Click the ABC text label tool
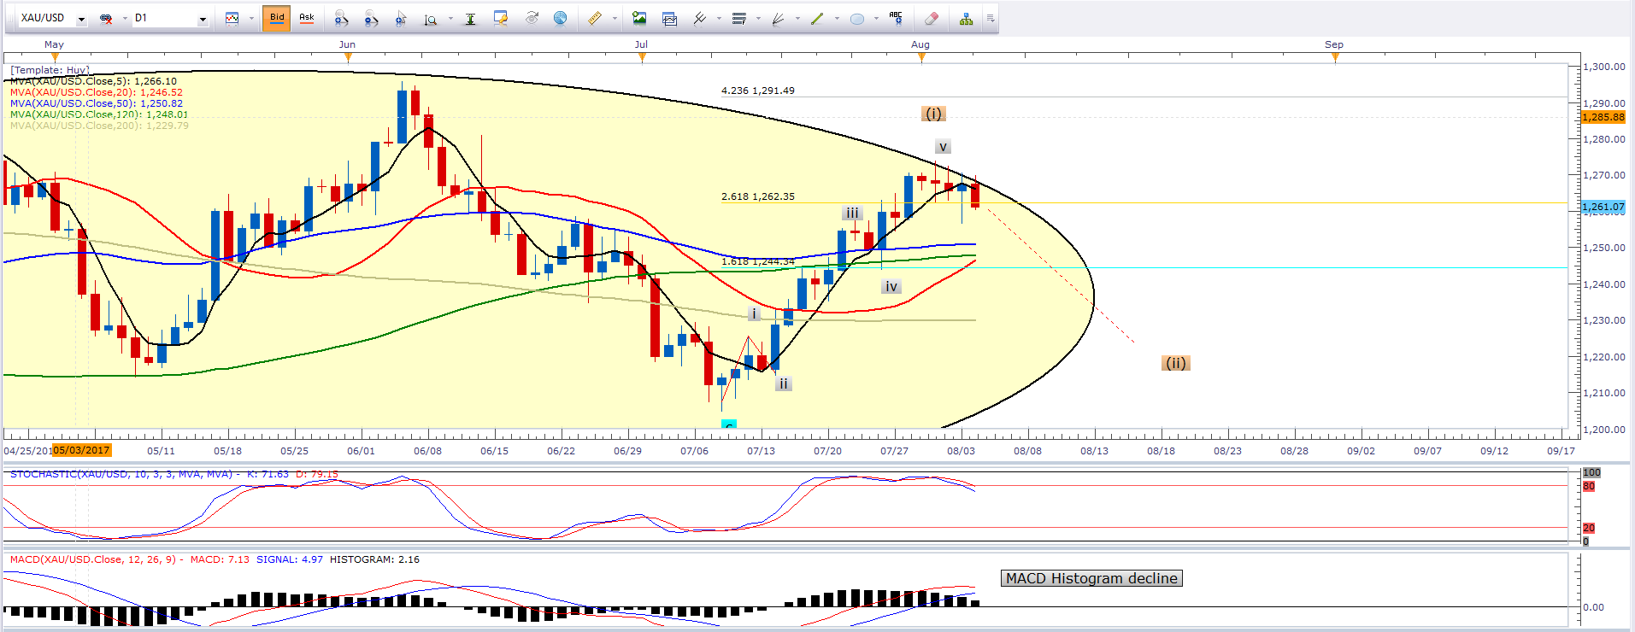The image size is (1635, 632). (x=896, y=18)
